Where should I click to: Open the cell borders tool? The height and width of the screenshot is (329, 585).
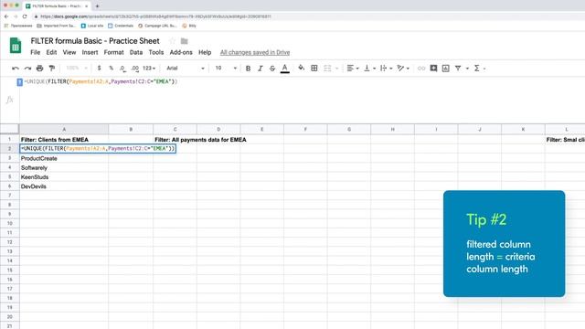point(314,69)
